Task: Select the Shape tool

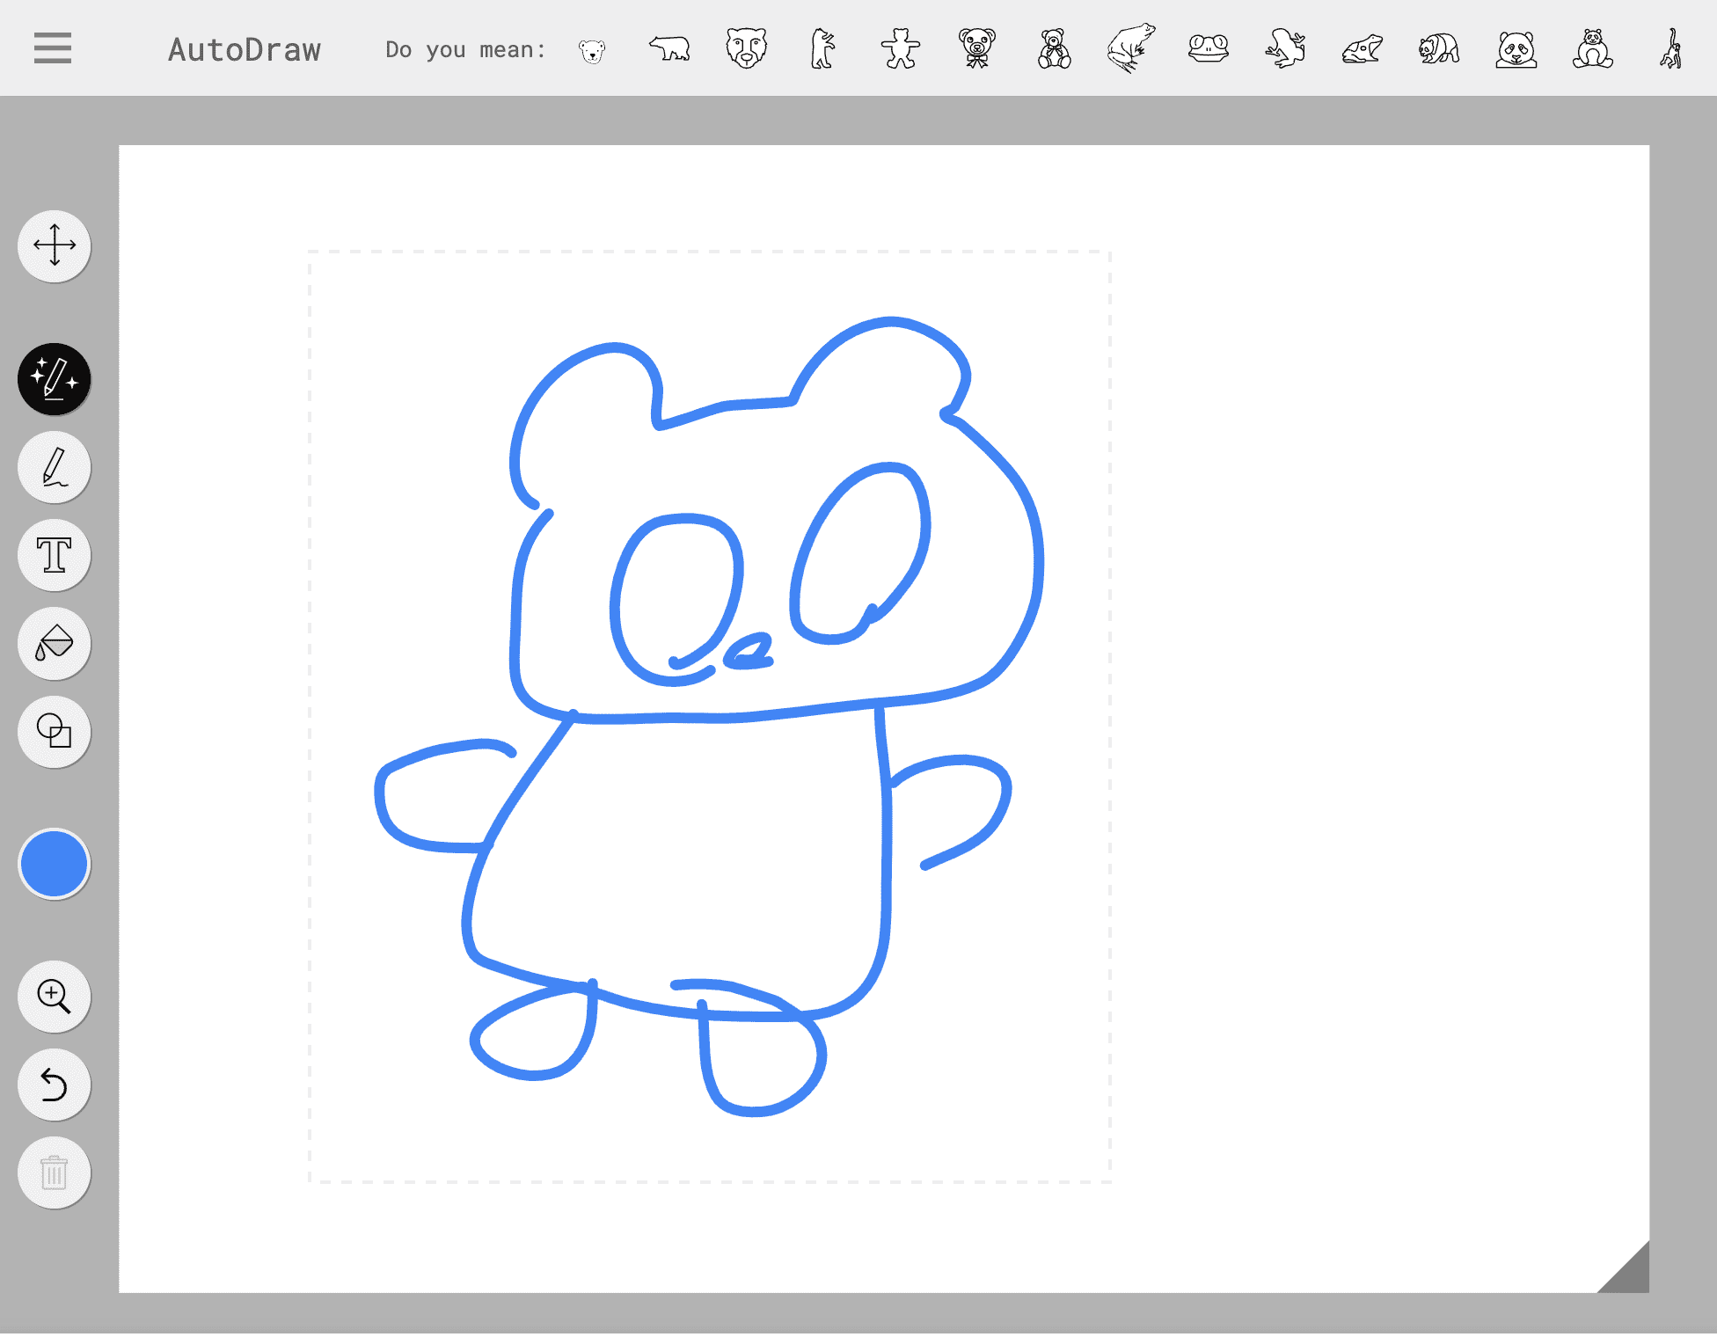Action: (x=55, y=732)
